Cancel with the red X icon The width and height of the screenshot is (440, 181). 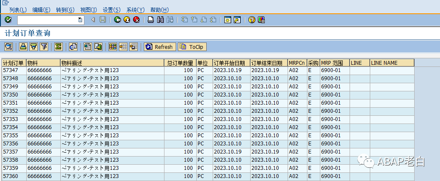coord(136,20)
